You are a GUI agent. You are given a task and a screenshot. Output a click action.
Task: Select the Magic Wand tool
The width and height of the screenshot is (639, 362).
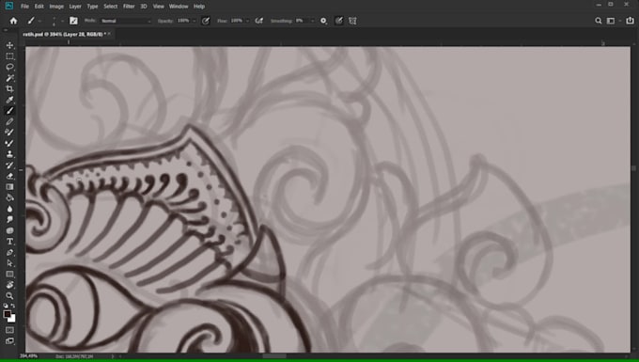[9, 78]
